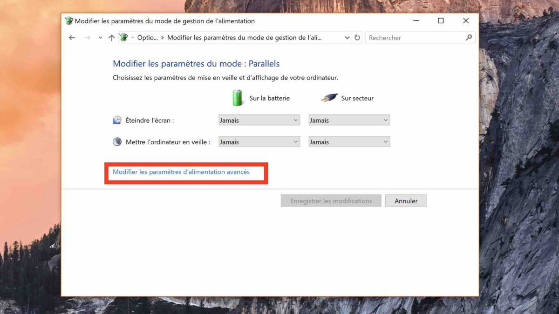Go up one level with up arrow
Image resolution: width=559 pixels, height=314 pixels.
pos(111,38)
